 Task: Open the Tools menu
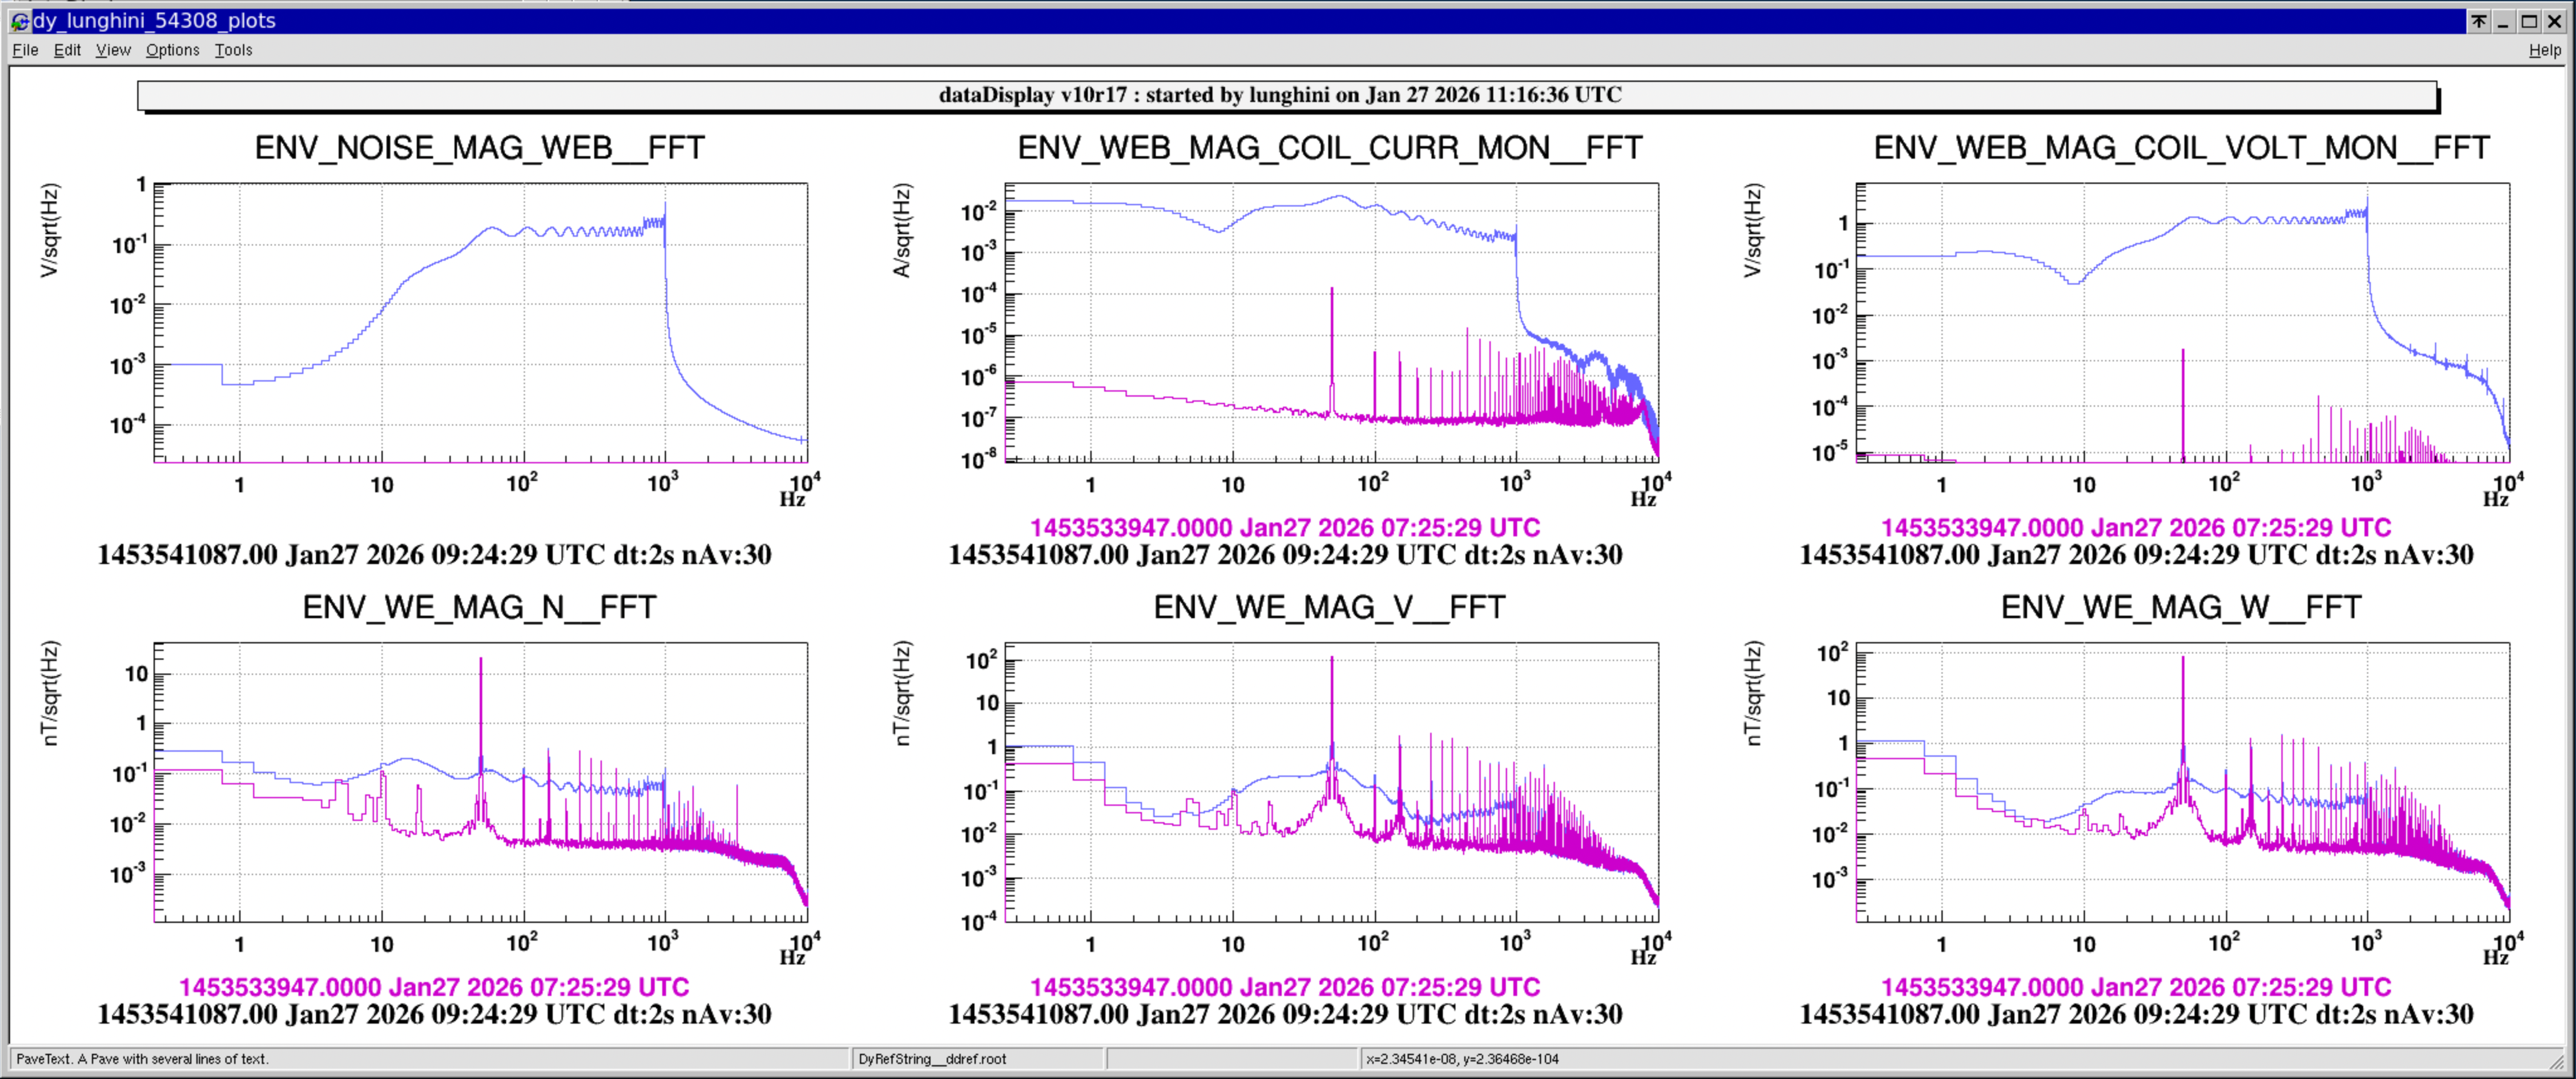click(233, 50)
